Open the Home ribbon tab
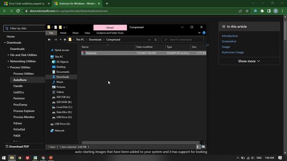The height and width of the screenshot is (161, 287). 63,33
